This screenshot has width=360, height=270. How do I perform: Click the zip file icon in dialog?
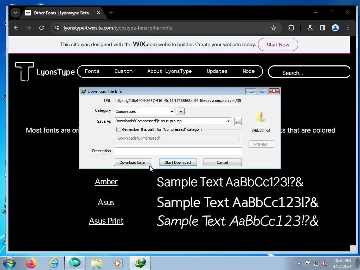point(261,117)
